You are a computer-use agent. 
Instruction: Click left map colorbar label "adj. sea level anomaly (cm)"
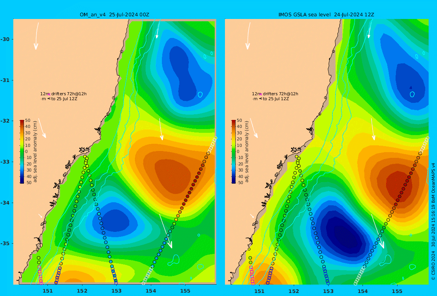coord(35,152)
